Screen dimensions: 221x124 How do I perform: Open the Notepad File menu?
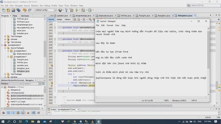tap(97, 25)
